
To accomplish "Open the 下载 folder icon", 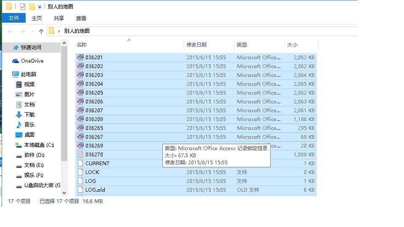I will [19, 114].
